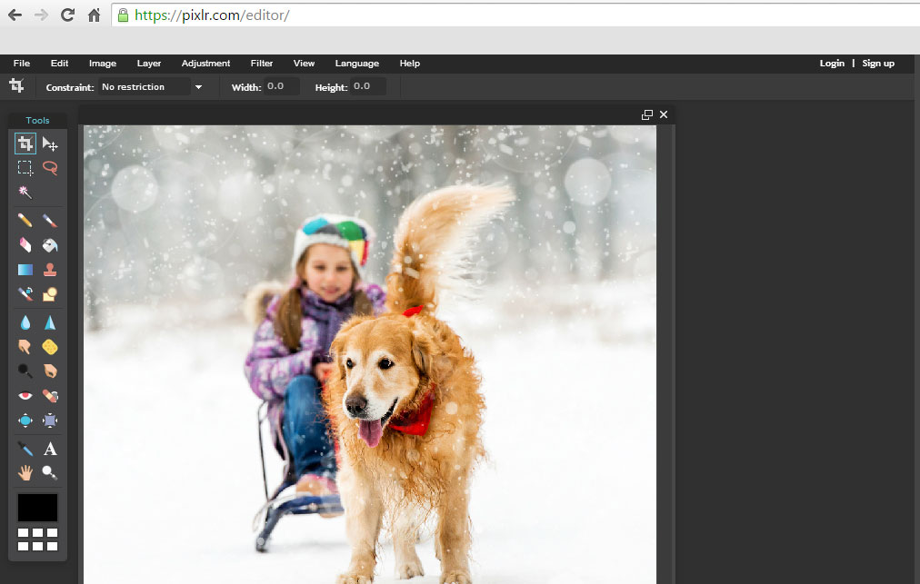Click the Login link
920x584 pixels.
coord(831,64)
